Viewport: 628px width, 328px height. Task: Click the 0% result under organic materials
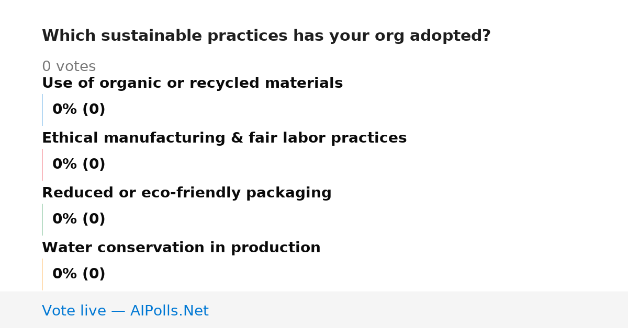click(64, 110)
